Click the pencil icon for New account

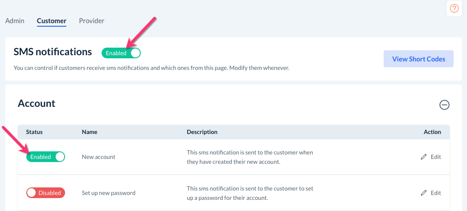tap(424, 157)
